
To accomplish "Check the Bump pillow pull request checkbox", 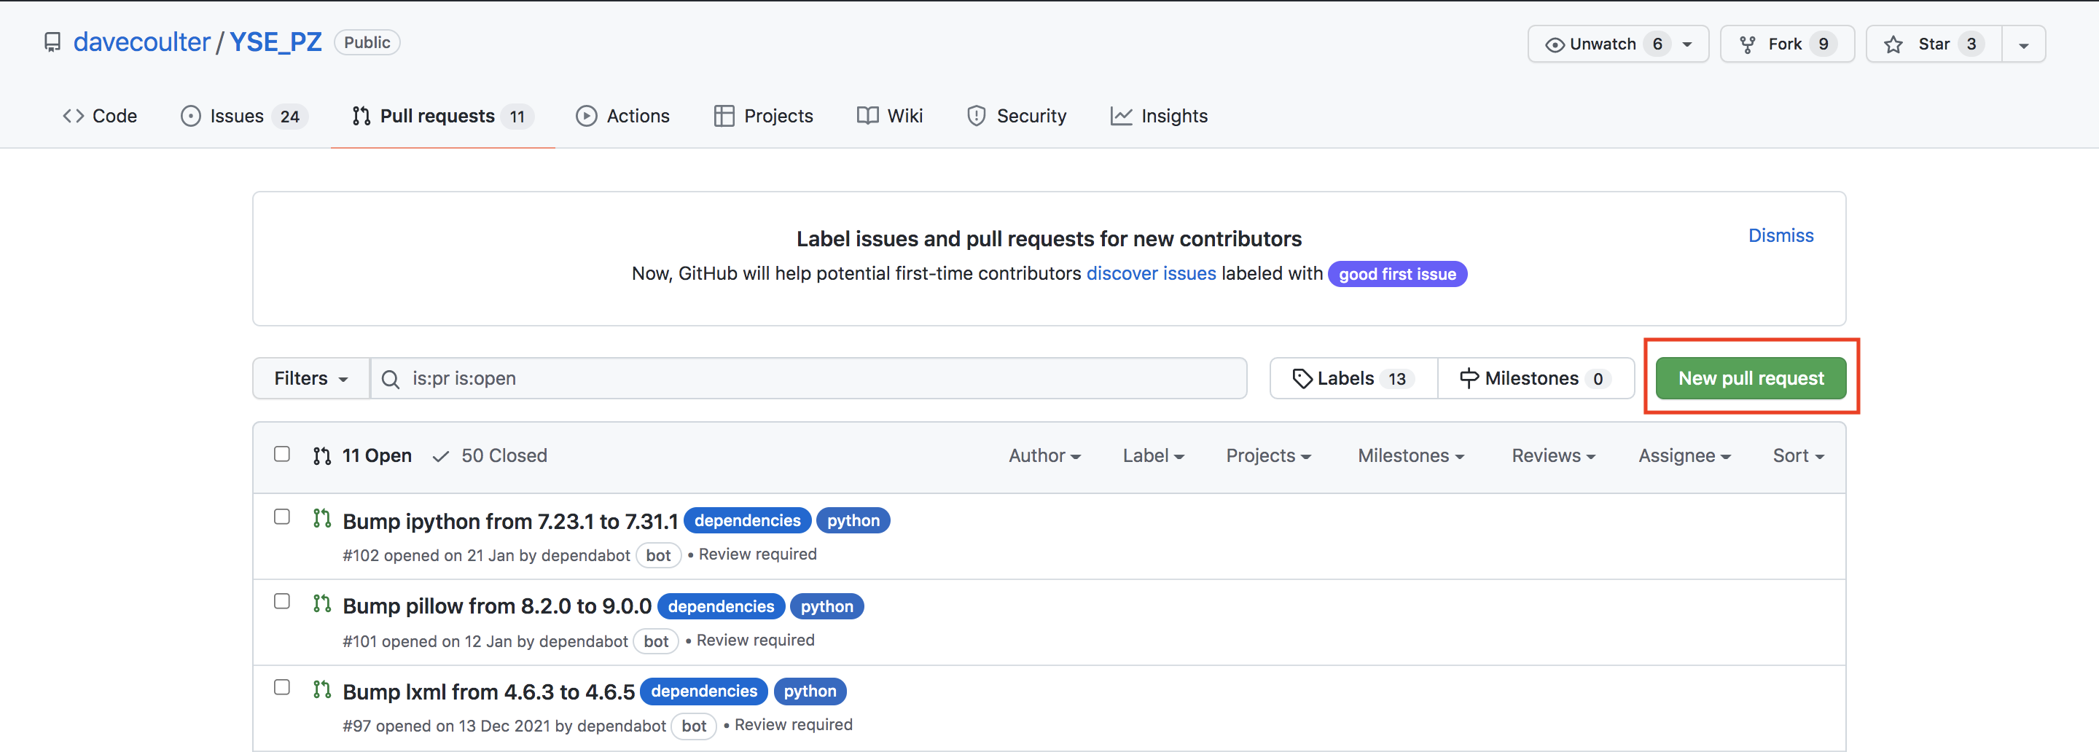I will tap(282, 601).
